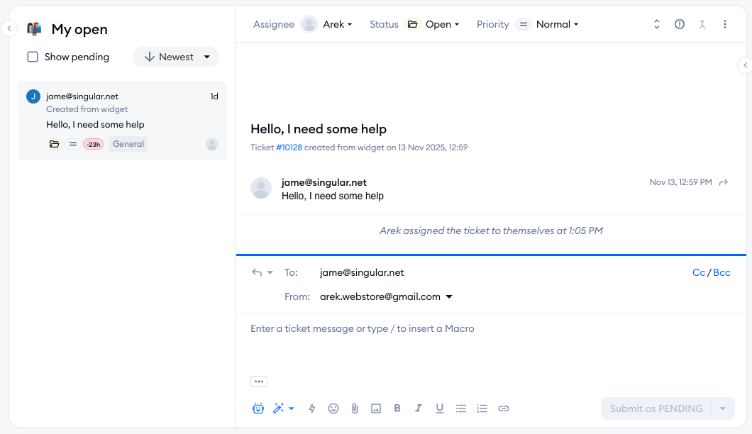
Task: Open the Newest sort order menu
Action: click(x=176, y=57)
